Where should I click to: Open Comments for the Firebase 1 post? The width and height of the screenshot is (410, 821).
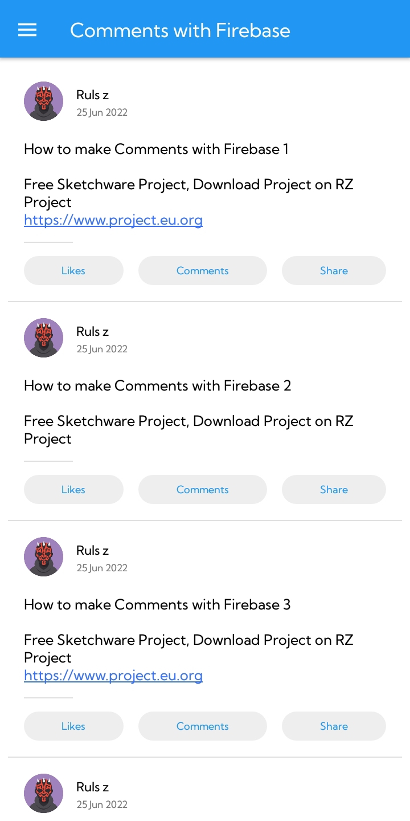[x=202, y=270]
